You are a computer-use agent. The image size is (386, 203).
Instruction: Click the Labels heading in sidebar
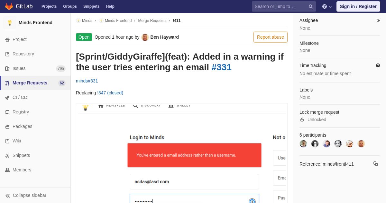306,90
